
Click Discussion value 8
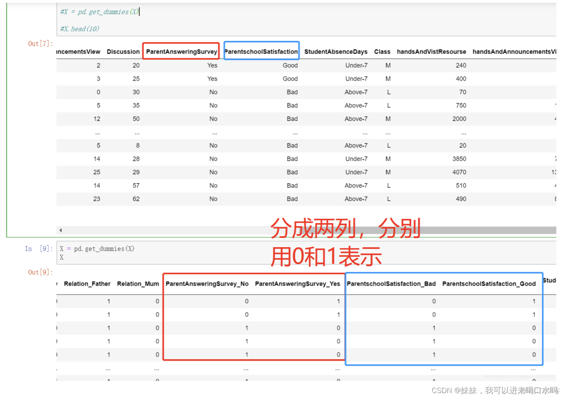tap(138, 146)
